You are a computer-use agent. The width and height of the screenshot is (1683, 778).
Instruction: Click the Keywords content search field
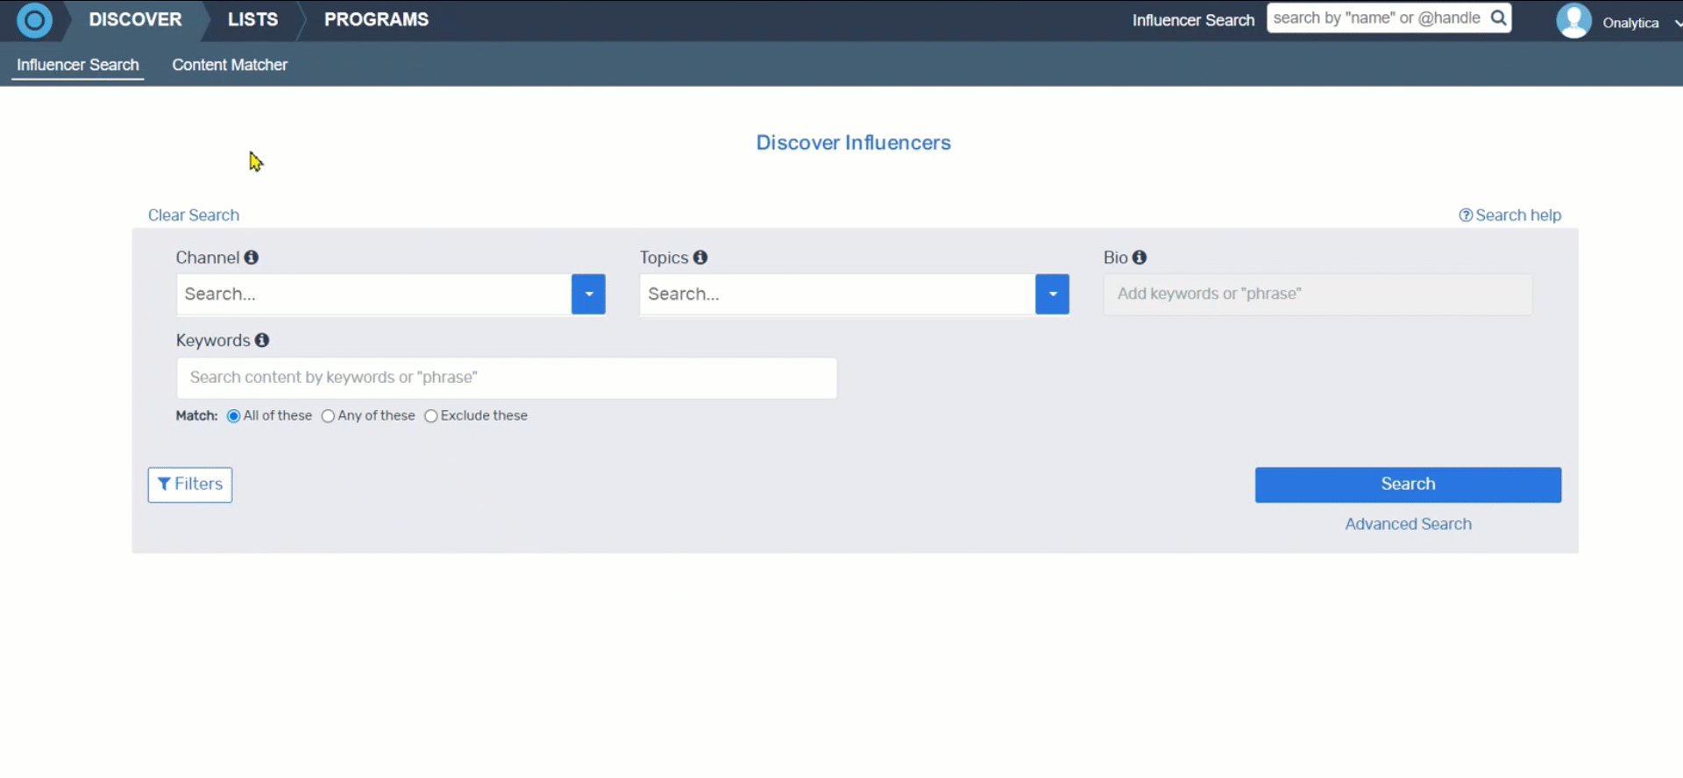point(507,378)
